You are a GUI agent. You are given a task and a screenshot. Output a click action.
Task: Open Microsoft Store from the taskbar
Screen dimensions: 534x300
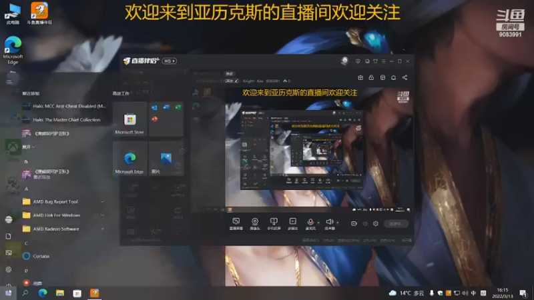coord(77,293)
